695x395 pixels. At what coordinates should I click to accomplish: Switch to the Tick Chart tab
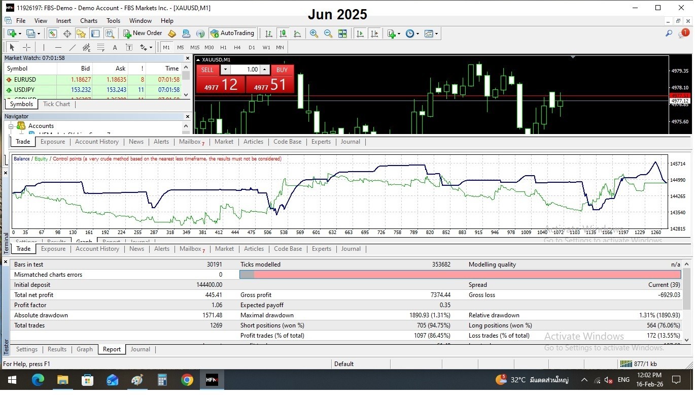(56, 104)
